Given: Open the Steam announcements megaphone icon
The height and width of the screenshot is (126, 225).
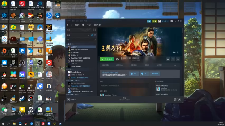Looking at the screenshot, I should pos(149,21).
